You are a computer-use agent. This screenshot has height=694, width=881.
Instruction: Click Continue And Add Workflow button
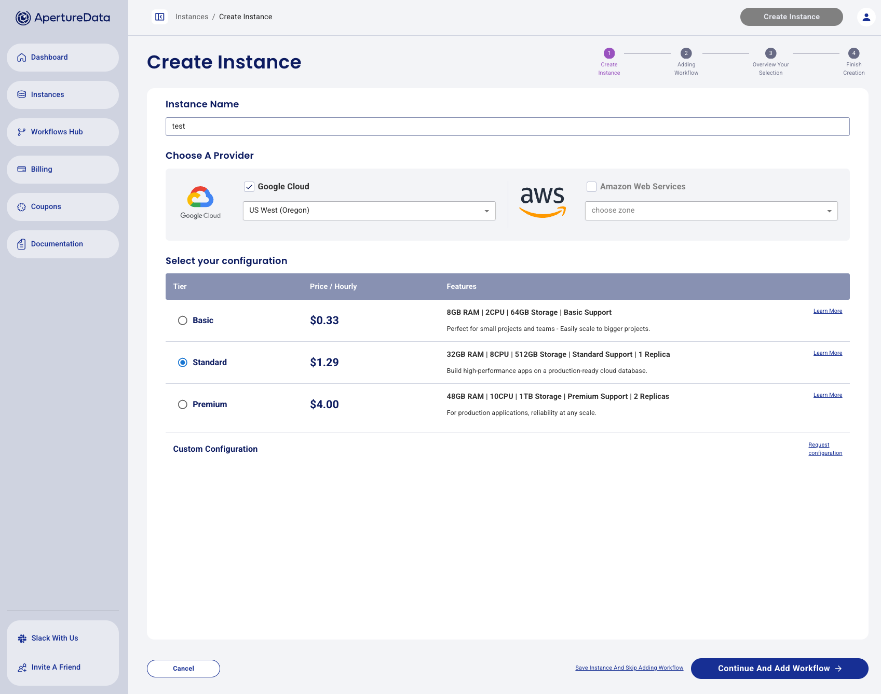point(779,669)
